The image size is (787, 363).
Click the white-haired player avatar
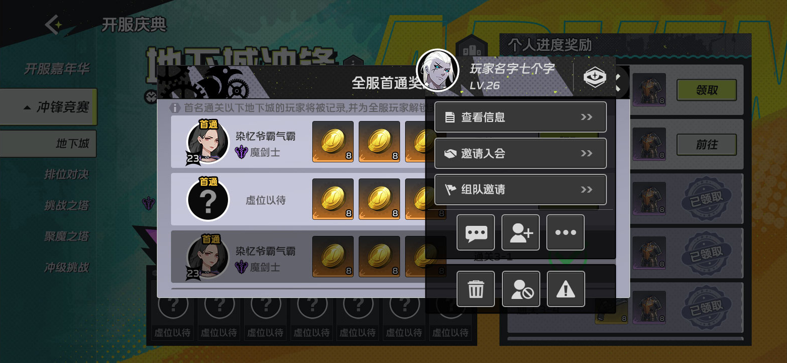438,71
